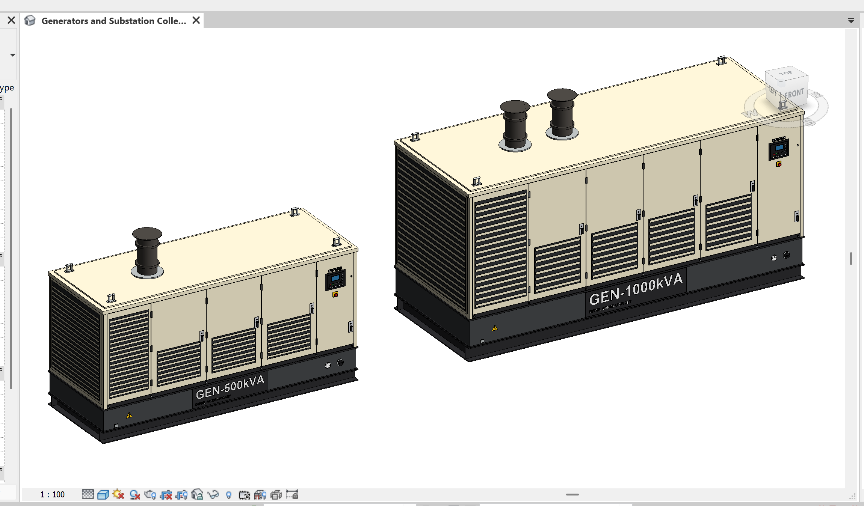The height and width of the screenshot is (506, 864).
Task: Click the Temporary View Properties icon
Action: click(245, 495)
